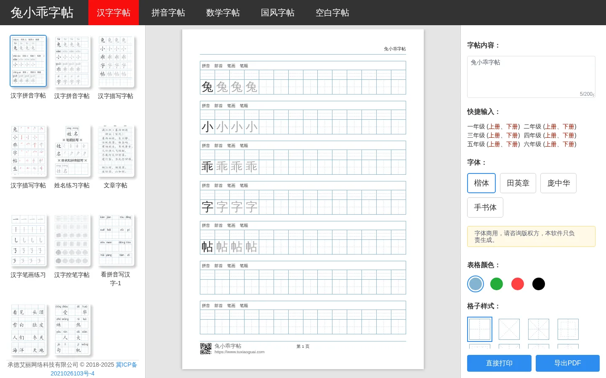The image size is (606, 378).
Task: Open the 国风字帖 tab
Action: [278, 13]
